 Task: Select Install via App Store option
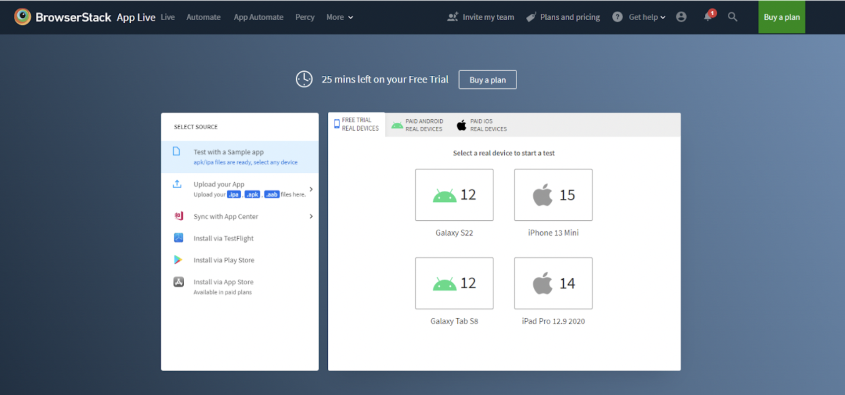[223, 282]
